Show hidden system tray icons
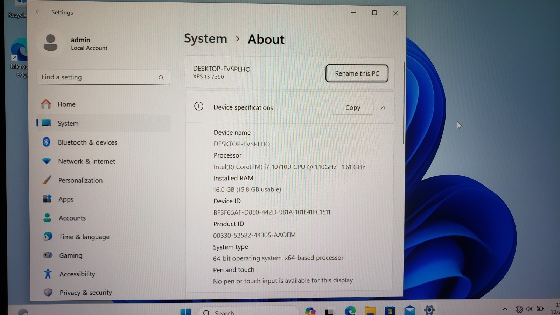 505,309
